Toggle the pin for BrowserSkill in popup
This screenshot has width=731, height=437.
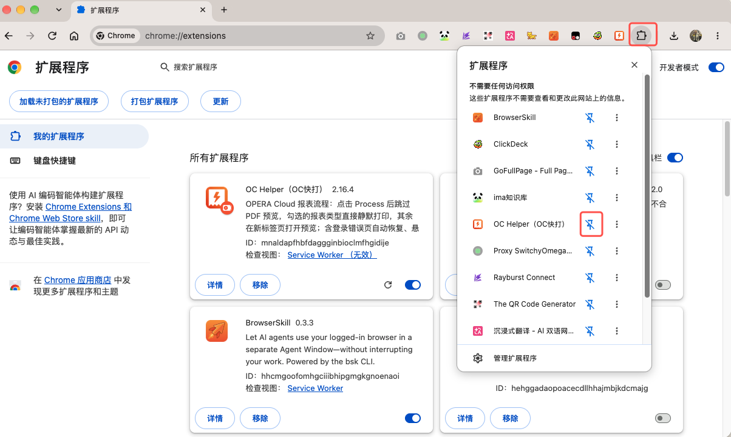point(590,118)
